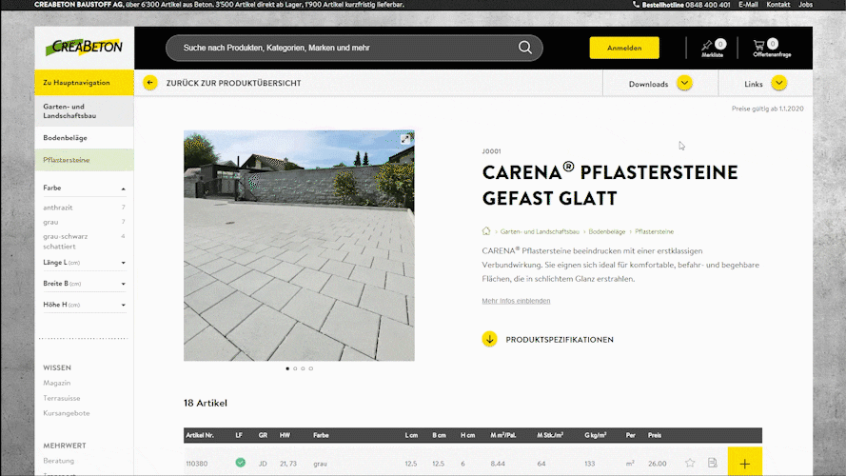The image size is (846, 476).
Task: Add article 110380 with plus button
Action: click(x=744, y=463)
